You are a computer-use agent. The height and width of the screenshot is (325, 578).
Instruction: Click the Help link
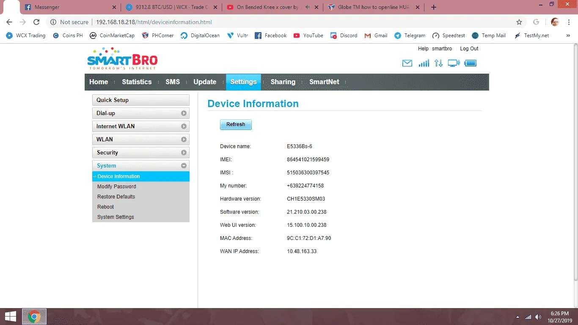click(423, 49)
